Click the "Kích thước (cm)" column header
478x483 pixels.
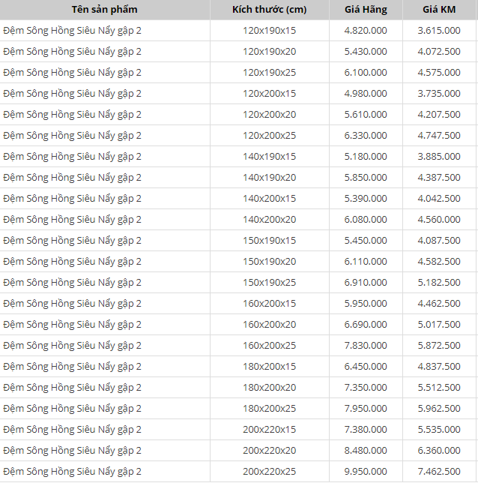pyautogui.click(x=269, y=9)
